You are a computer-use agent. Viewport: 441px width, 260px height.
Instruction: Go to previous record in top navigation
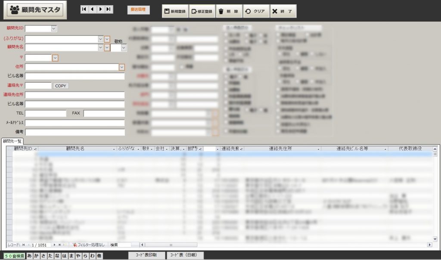[x=92, y=9]
